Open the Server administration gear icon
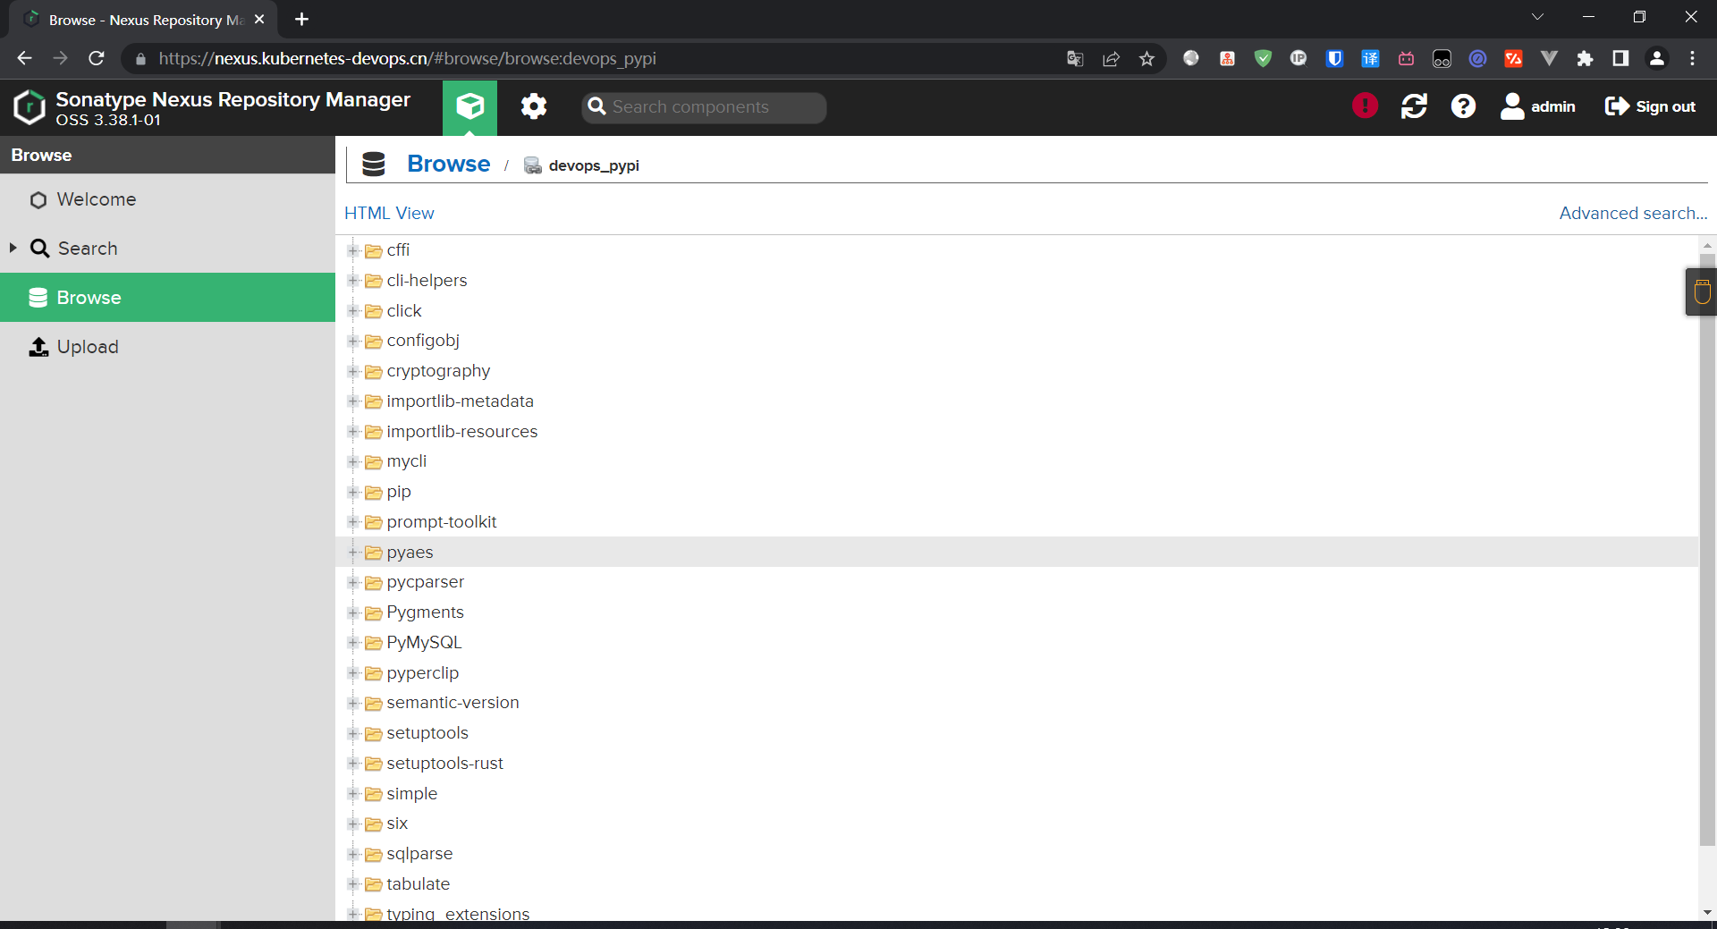Viewport: 1717px width, 929px height. 534,107
